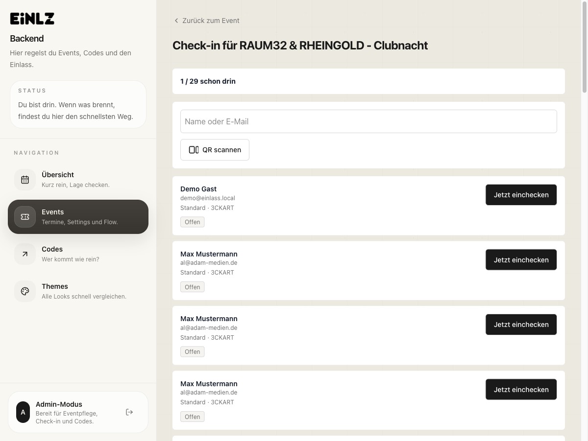Screen dimensions: 588x441
Task: Click the QR code icon on QR scannen
Action: [193, 150]
